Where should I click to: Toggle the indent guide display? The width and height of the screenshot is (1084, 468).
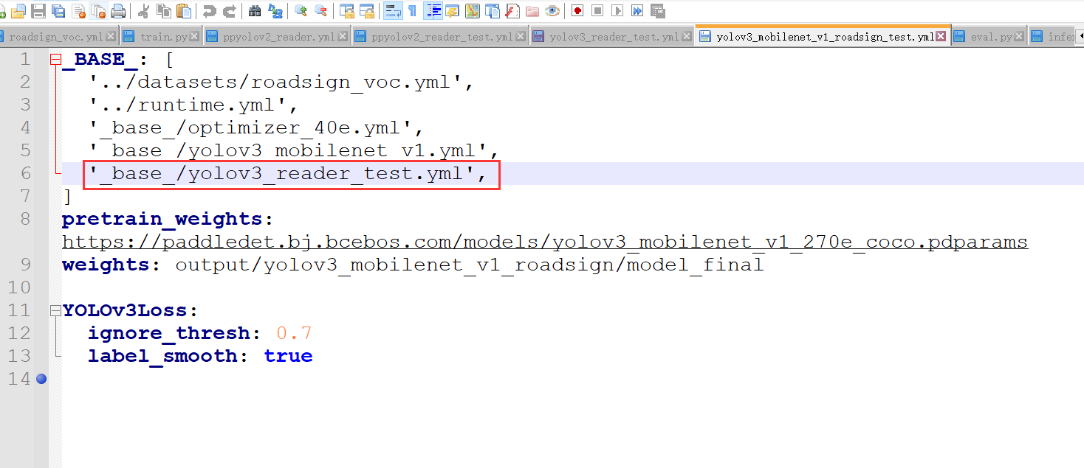(x=433, y=11)
